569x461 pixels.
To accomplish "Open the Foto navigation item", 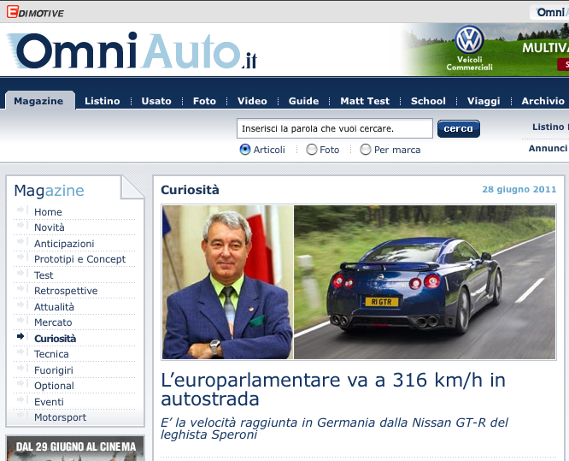I will [205, 101].
